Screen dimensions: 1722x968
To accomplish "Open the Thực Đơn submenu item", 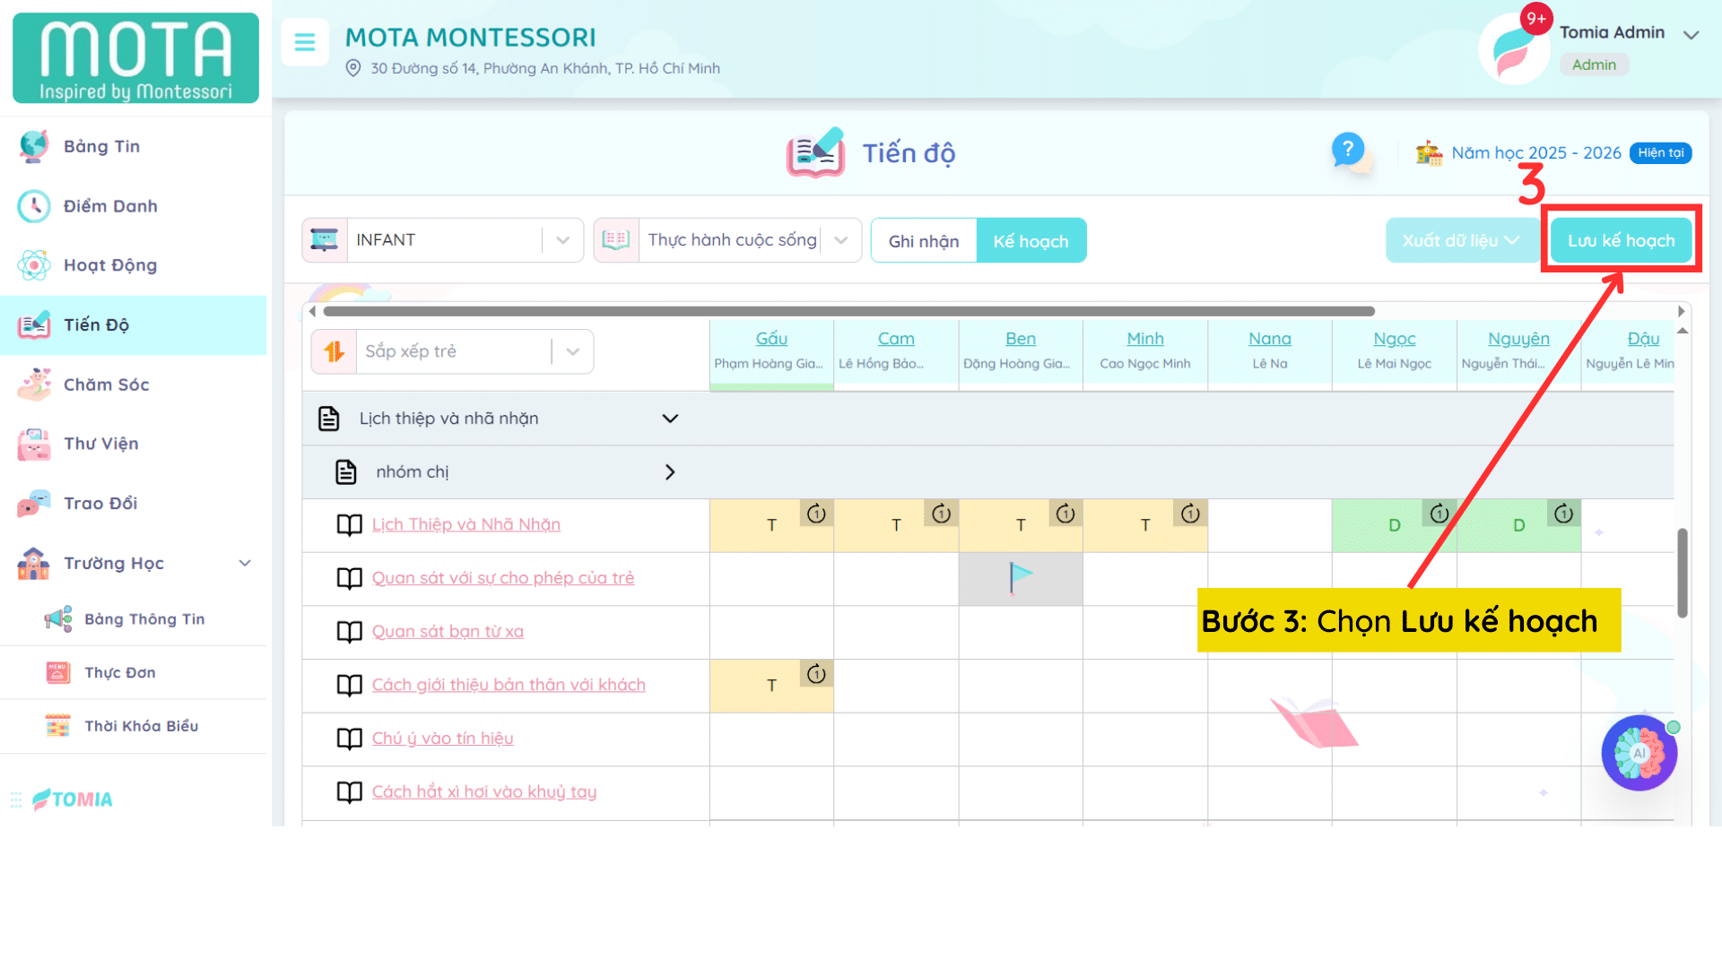I will click(119, 673).
